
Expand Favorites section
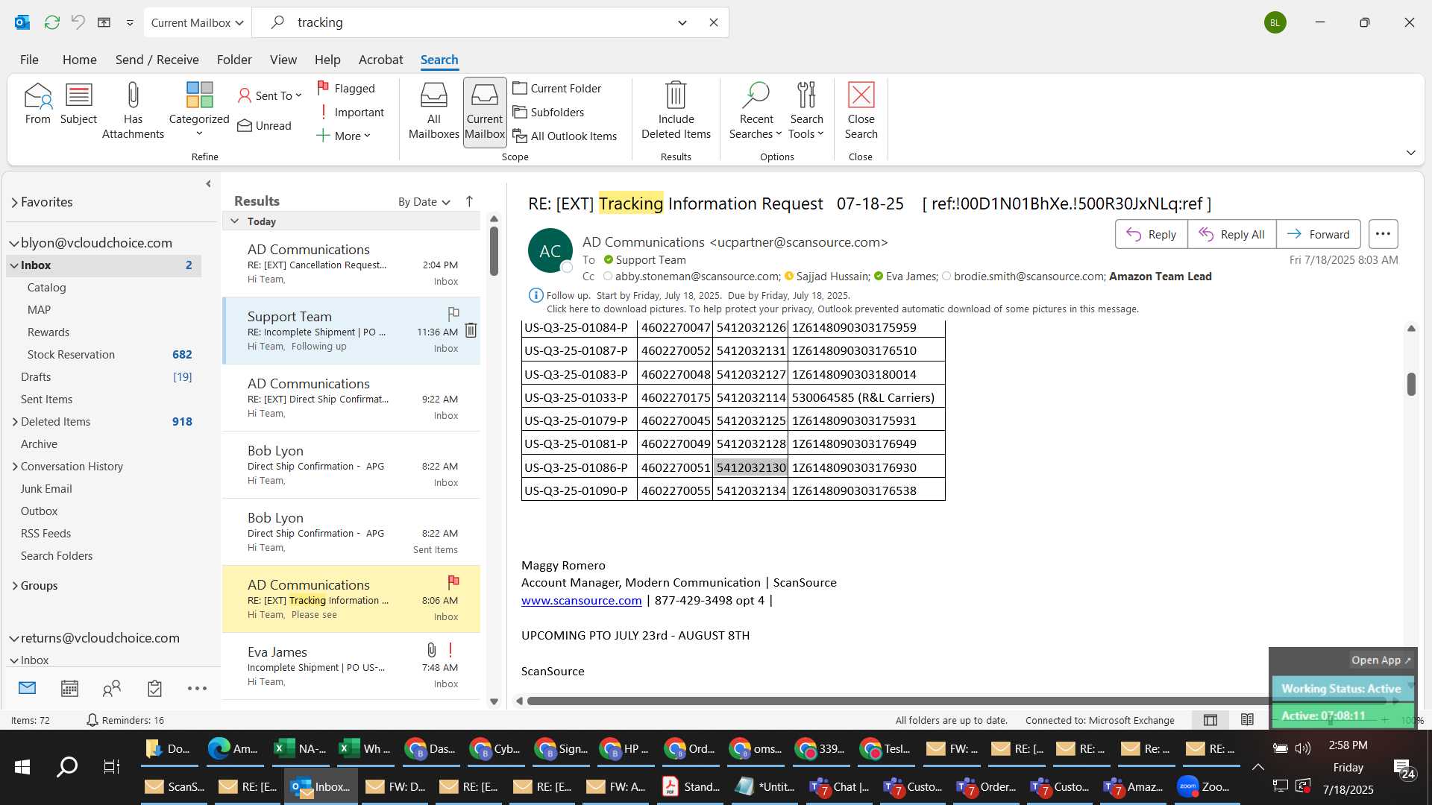pyautogui.click(x=14, y=202)
